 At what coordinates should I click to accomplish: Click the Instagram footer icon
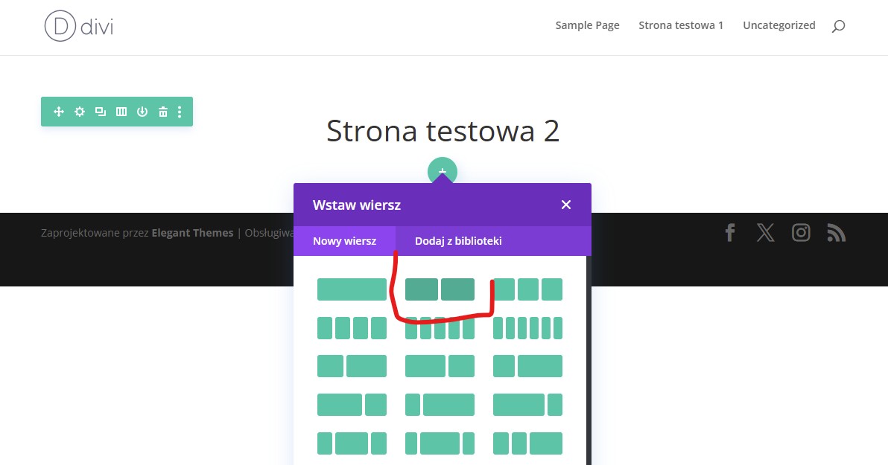click(801, 233)
